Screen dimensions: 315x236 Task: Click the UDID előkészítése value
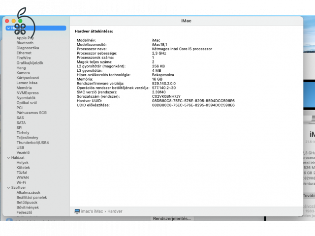[193, 105]
